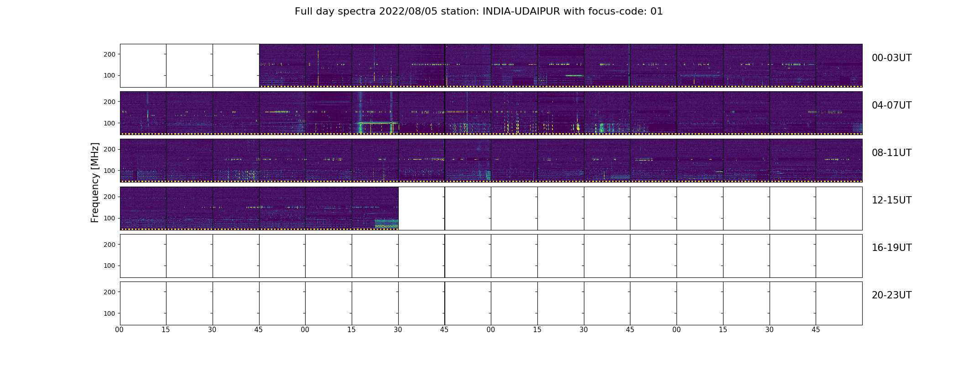The width and height of the screenshot is (958, 365).
Task: Click the first empty panel in 20-23UT row
Action: pos(143,303)
